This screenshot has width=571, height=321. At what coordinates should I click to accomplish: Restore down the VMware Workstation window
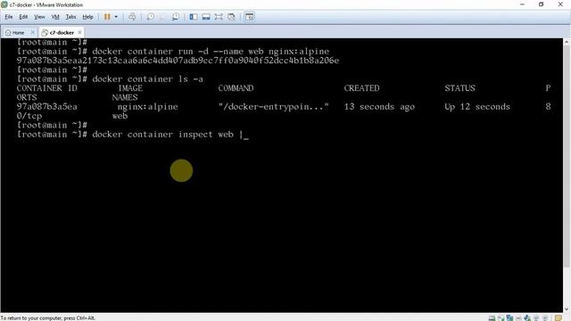click(x=542, y=4)
